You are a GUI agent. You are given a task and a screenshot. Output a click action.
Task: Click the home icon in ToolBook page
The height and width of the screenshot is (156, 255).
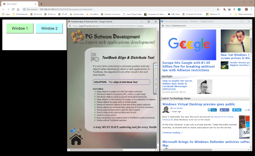(76, 139)
